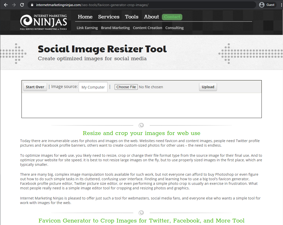Go to Link Earning page
283x225 pixels.
pyautogui.click(x=87, y=28)
